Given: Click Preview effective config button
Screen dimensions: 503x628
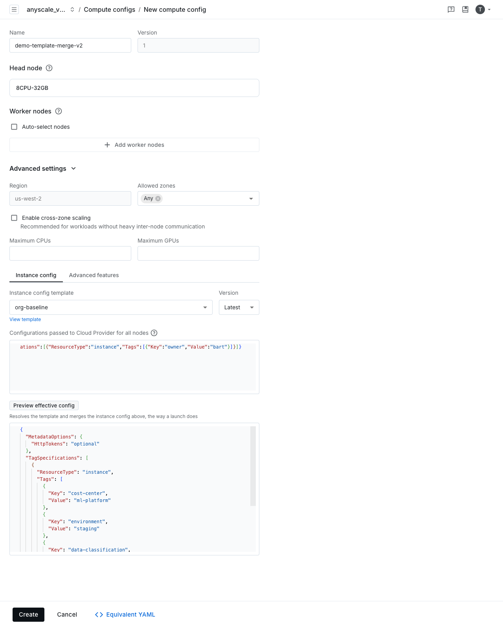Looking at the screenshot, I should click(44, 405).
